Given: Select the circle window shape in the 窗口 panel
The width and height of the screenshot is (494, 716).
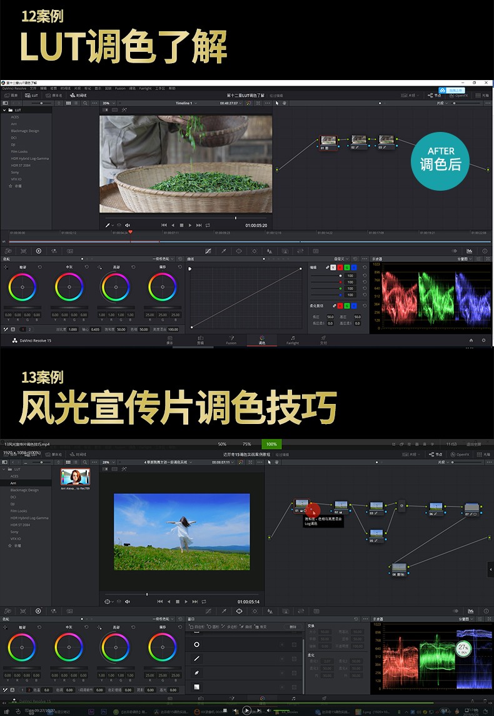Looking at the screenshot, I should pyautogui.click(x=196, y=644).
